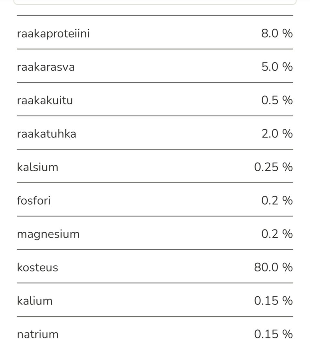Viewport: 310px width, 361px height.
Task: Select the 0.15 % natrium value
Action: click(x=273, y=334)
